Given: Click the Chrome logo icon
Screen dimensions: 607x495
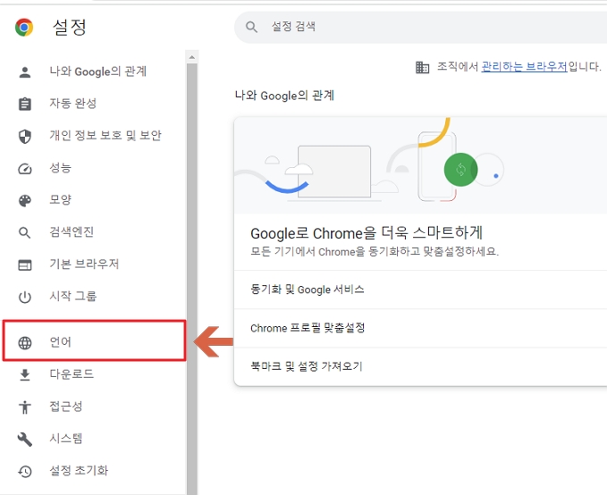Looking at the screenshot, I should tap(24, 27).
